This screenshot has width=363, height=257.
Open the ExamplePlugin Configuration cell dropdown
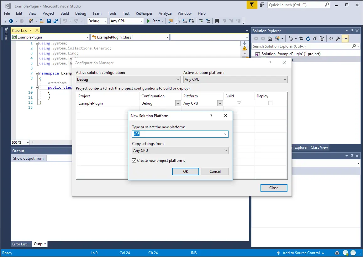pyautogui.click(x=178, y=103)
